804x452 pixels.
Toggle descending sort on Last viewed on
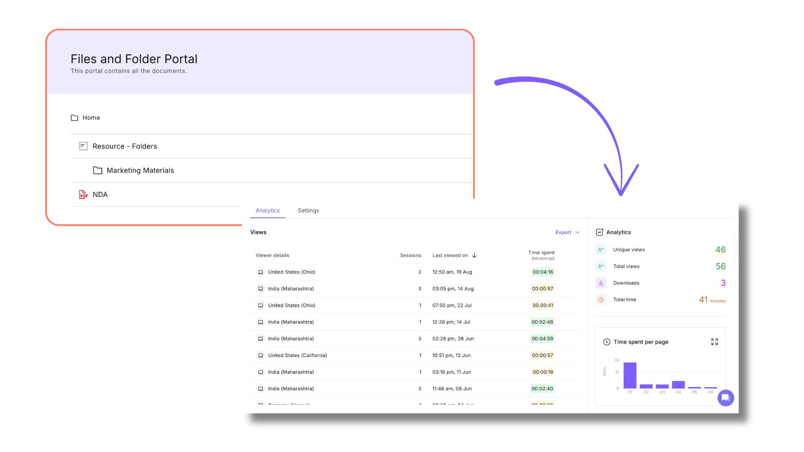click(474, 255)
